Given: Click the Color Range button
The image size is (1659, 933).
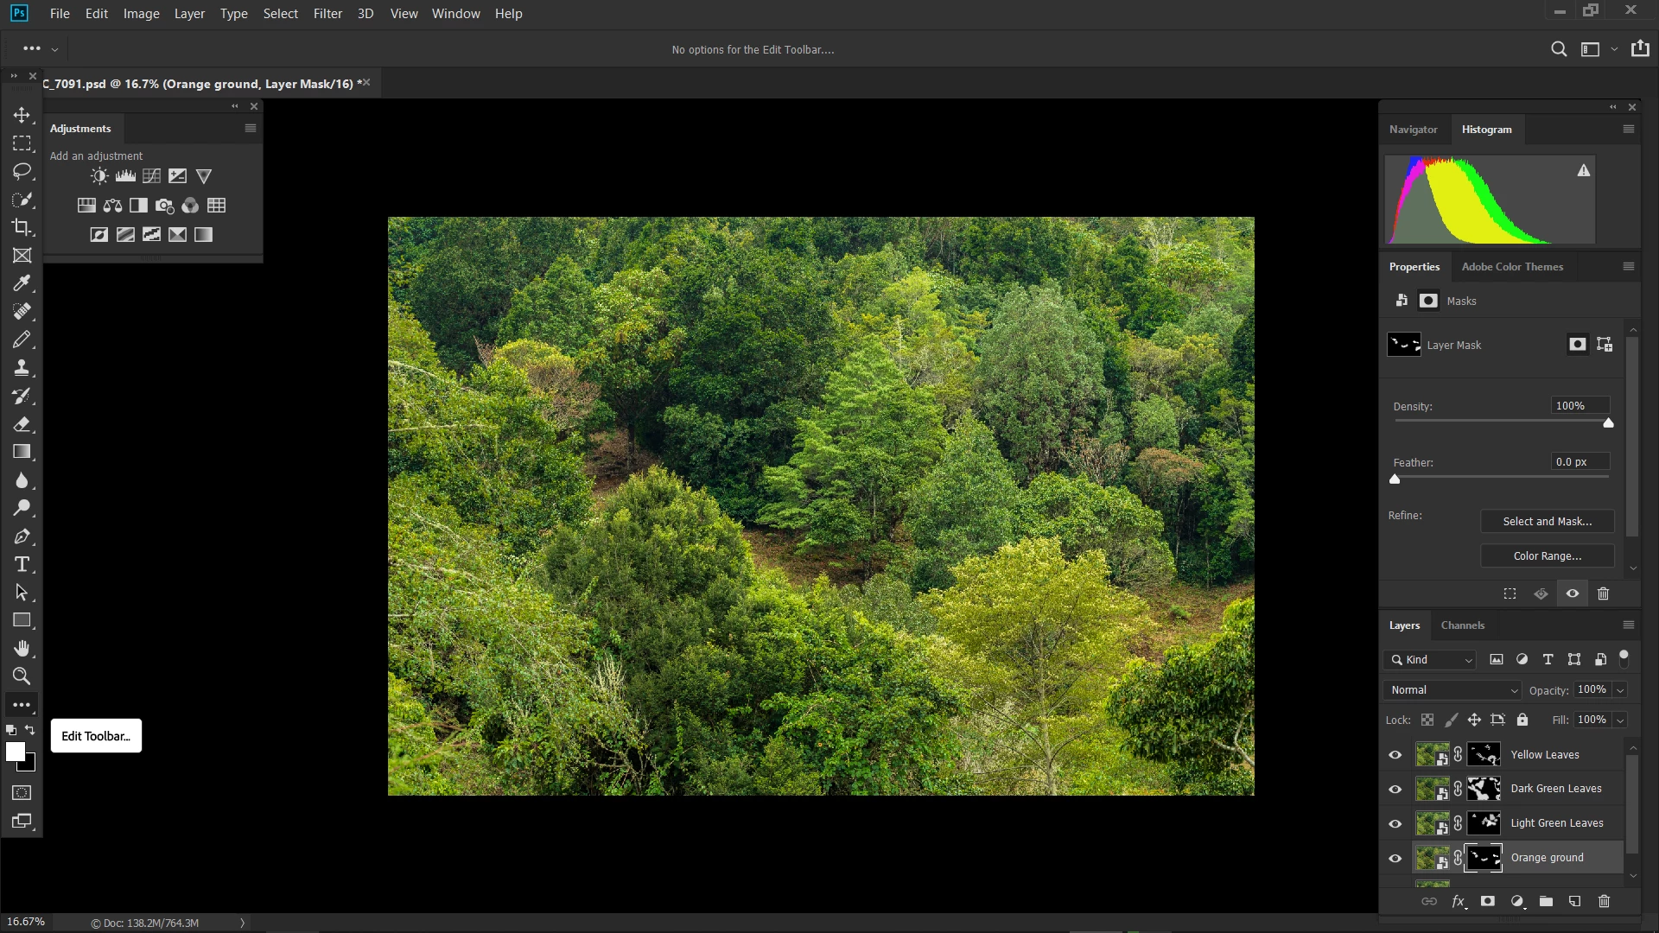Looking at the screenshot, I should [1547, 556].
